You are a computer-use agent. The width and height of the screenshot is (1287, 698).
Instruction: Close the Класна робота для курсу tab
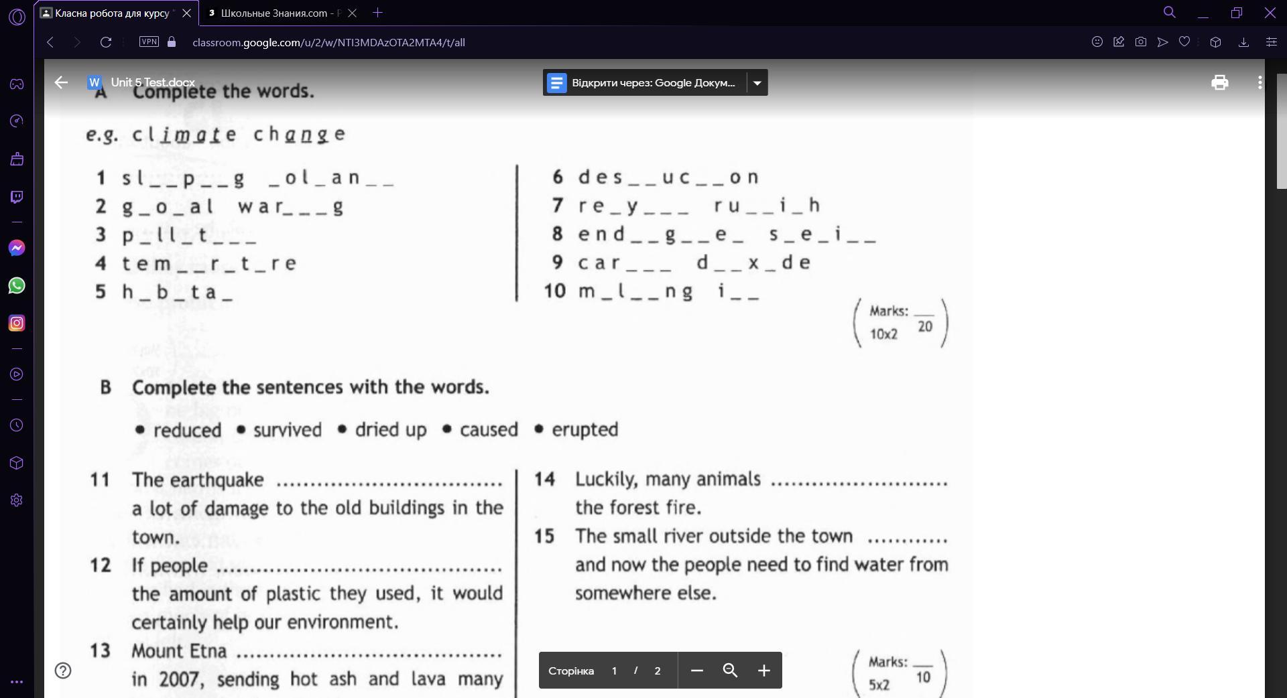click(x=187, y=13)
